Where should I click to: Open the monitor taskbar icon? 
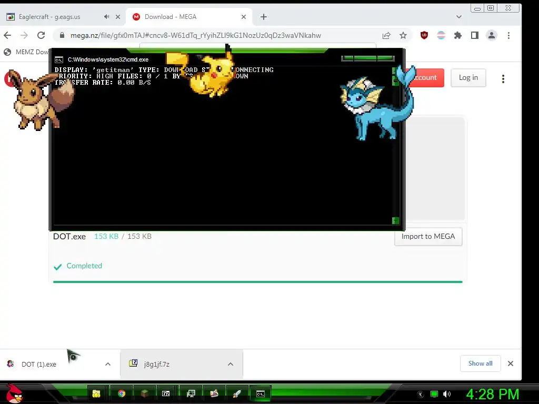pyautogui.click(x=191, y=393)
